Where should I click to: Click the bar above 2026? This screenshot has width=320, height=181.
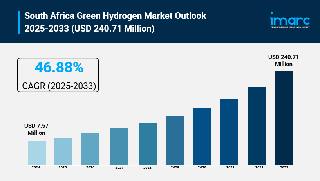[90, 149]
